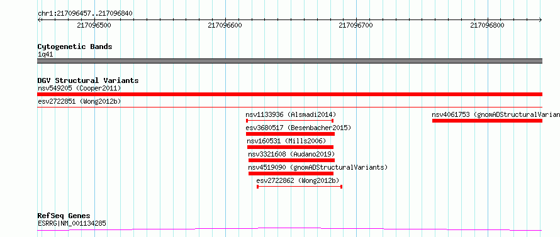The width and height of the screenshot is (560, 237).
Task: Click the gray 1q41 cytogenetic band bar
Action: click(x=289, y=61)
